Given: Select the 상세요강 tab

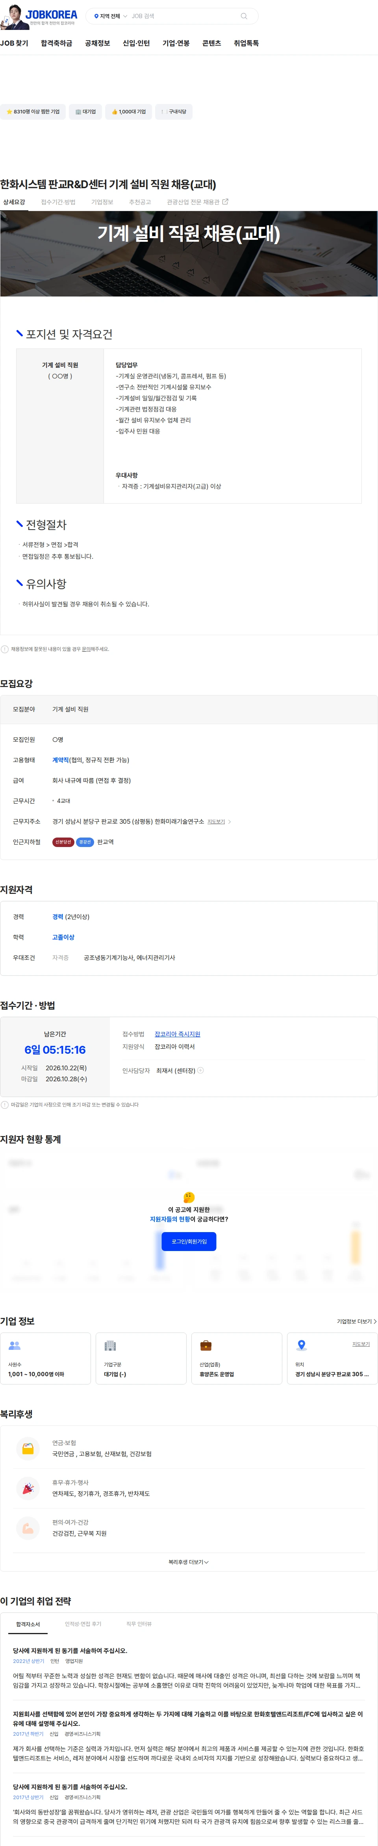Looking at the screenshot, I should (14, 202).
